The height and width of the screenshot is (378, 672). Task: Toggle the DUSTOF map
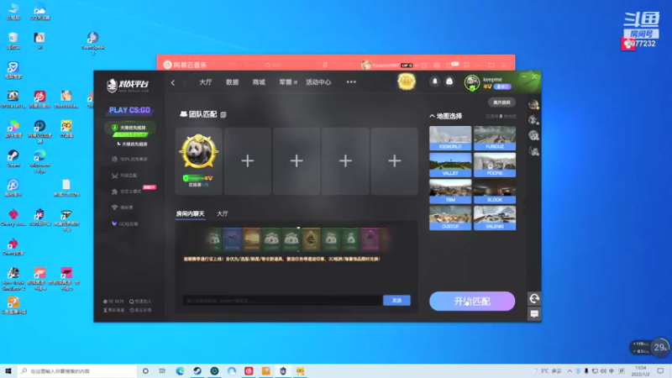450,218
